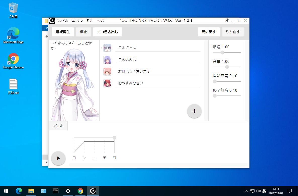Change character icon on こんにちは row
Viewport: 298px width, 196px height.
(x=107, y=48)
